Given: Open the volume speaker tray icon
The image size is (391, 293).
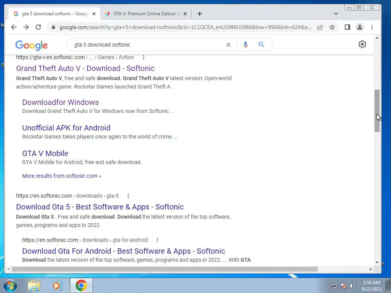Looking at the screenshot, I should (x=352, y=286).
